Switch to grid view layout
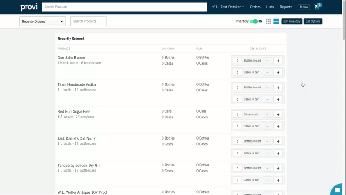 pyautogui.click(x=268, y=21)
